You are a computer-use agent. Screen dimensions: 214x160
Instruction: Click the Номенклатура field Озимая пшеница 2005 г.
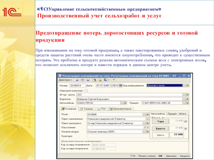point(115,132)
